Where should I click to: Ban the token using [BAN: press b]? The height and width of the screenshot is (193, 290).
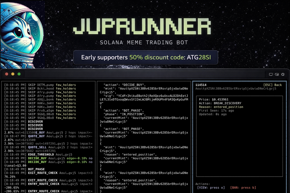click(243, 188)
